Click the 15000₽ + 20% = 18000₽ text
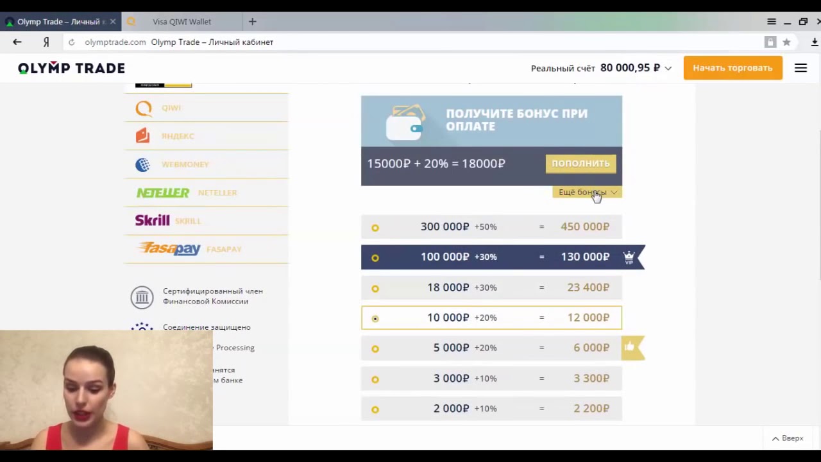Image resolution: width=821 pixels, height=462 pixels. click(436, 164)
